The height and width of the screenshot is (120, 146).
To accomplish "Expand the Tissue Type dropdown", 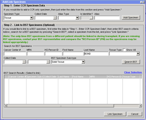I will click(x=138, y=54).
